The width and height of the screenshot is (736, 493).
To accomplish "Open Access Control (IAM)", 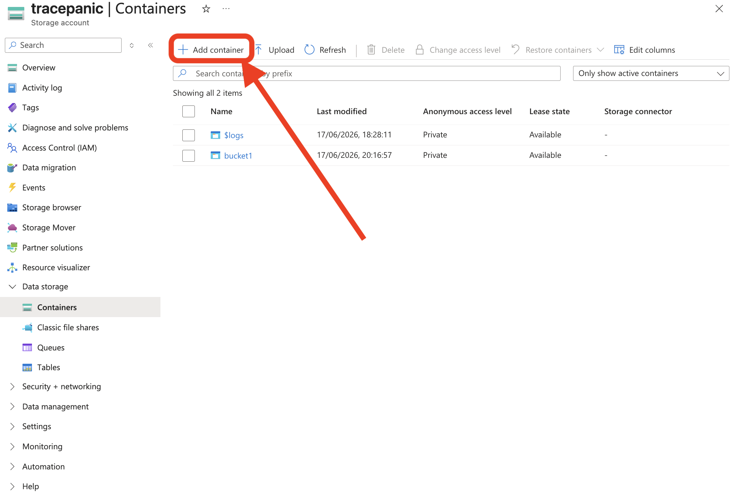I will pyautogui.click(x=59, y=148).
